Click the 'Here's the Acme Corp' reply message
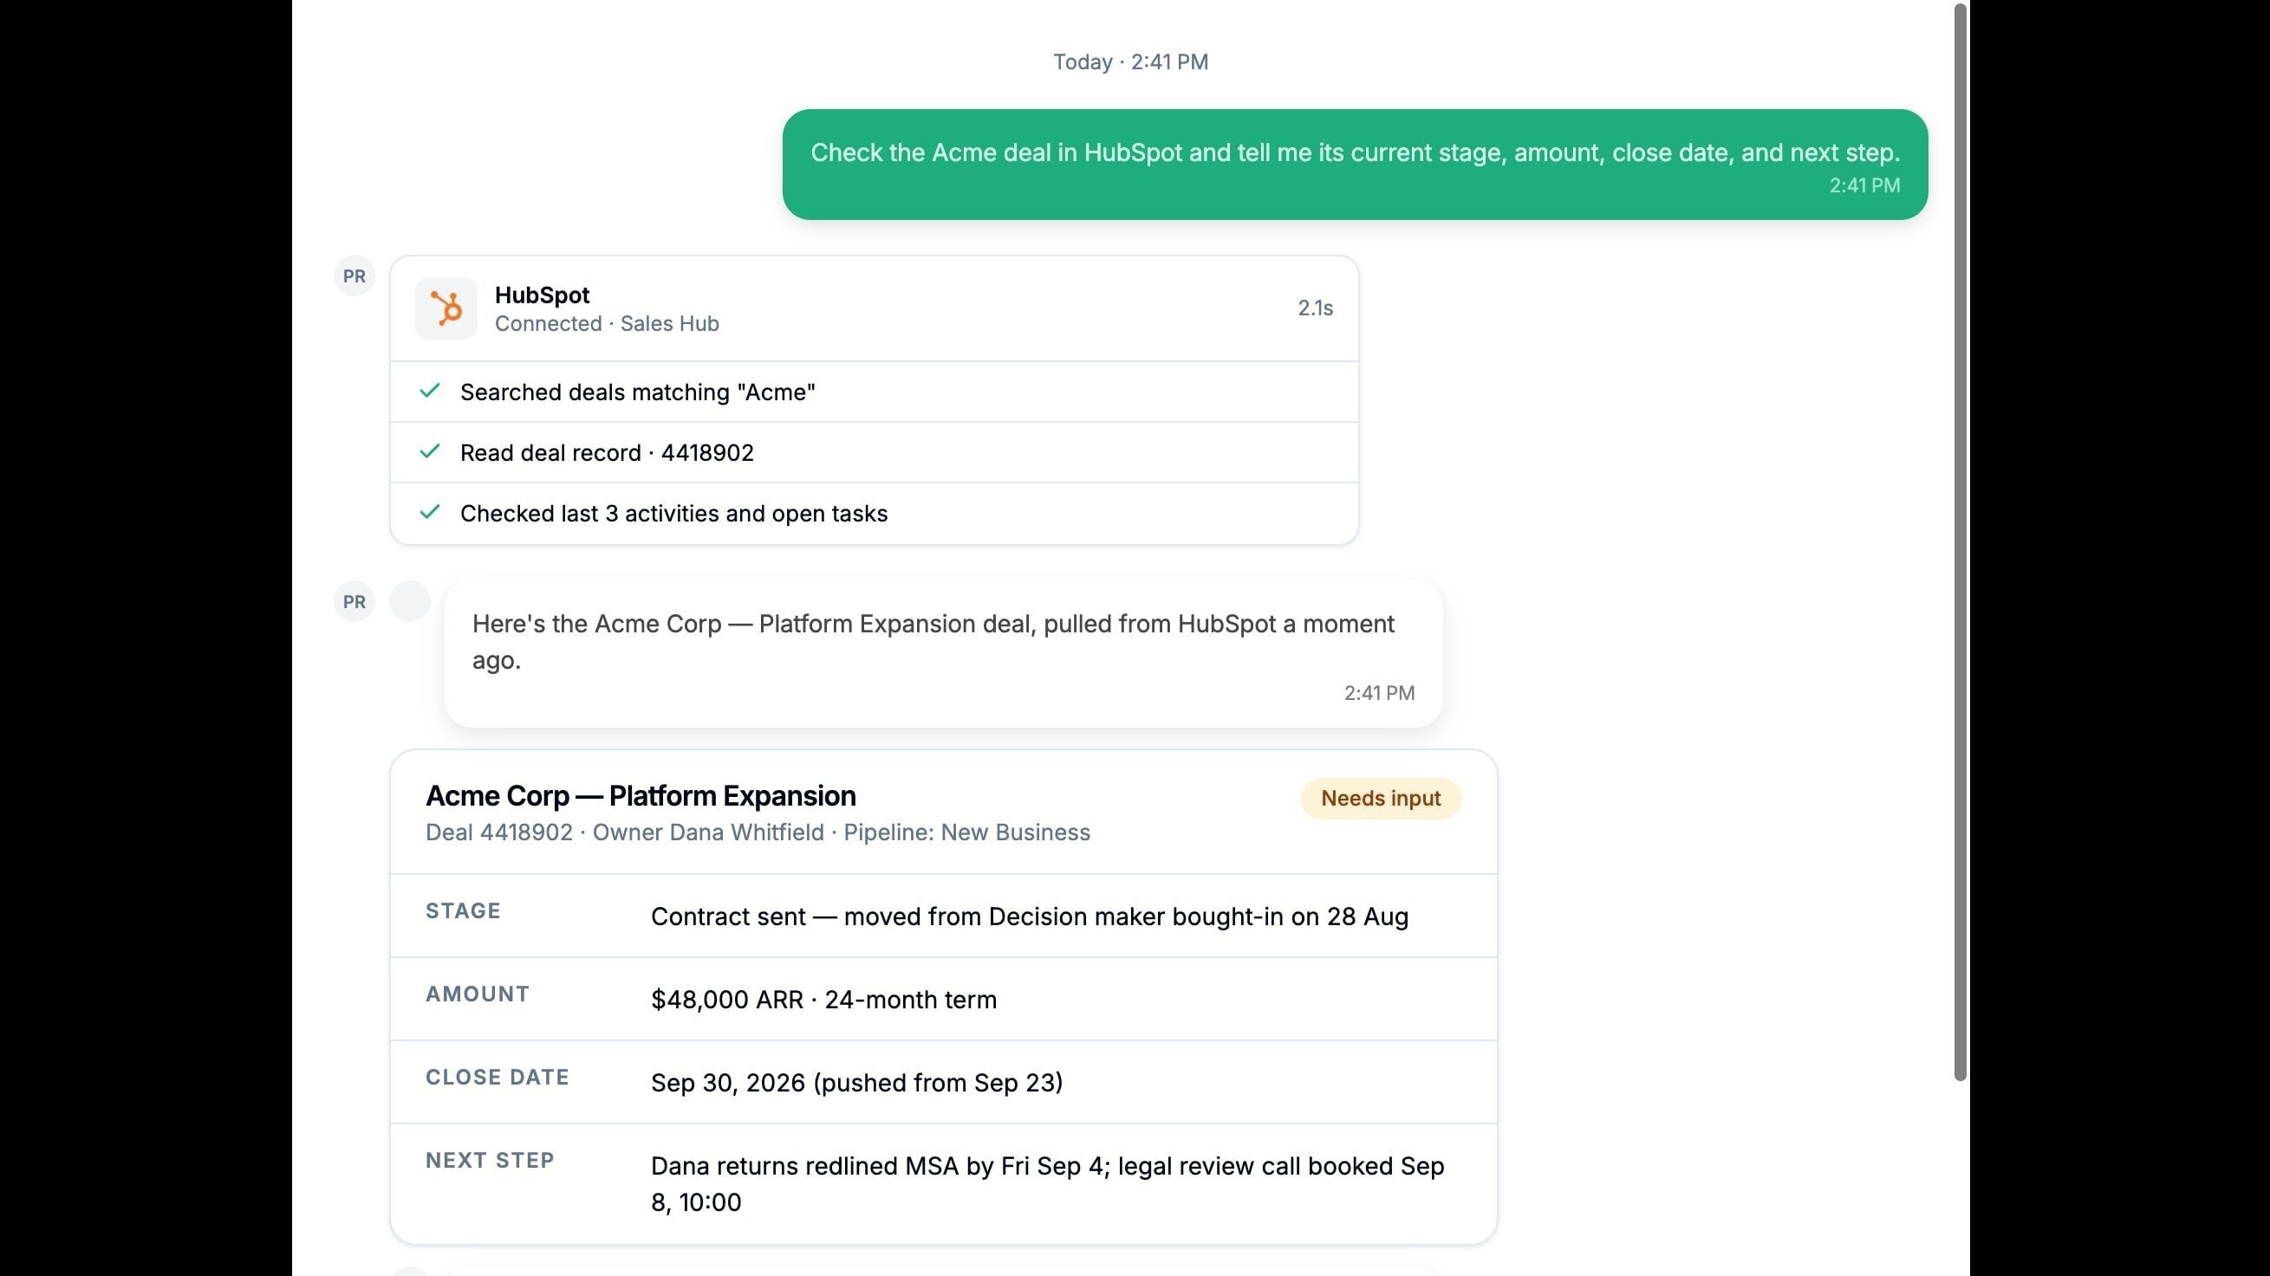 944,653
